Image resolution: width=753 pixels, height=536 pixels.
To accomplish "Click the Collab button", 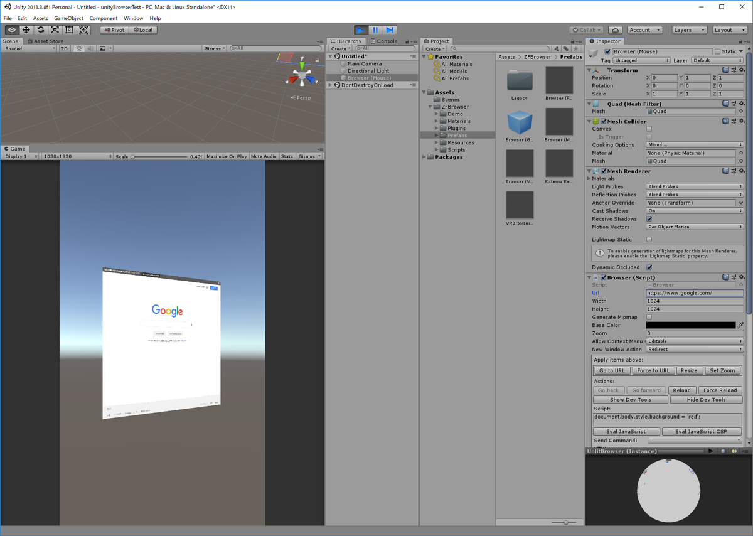I will tap(587, 29).
